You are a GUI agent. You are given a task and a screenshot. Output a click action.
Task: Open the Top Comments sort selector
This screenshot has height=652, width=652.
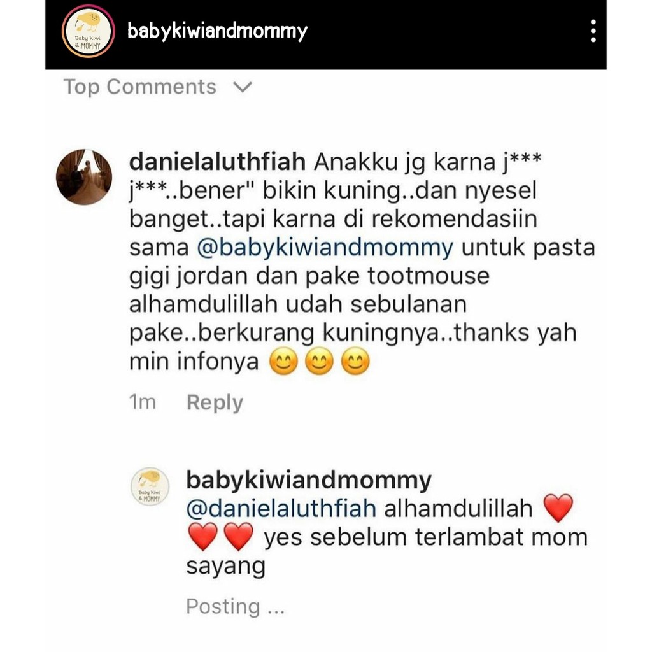158,87
